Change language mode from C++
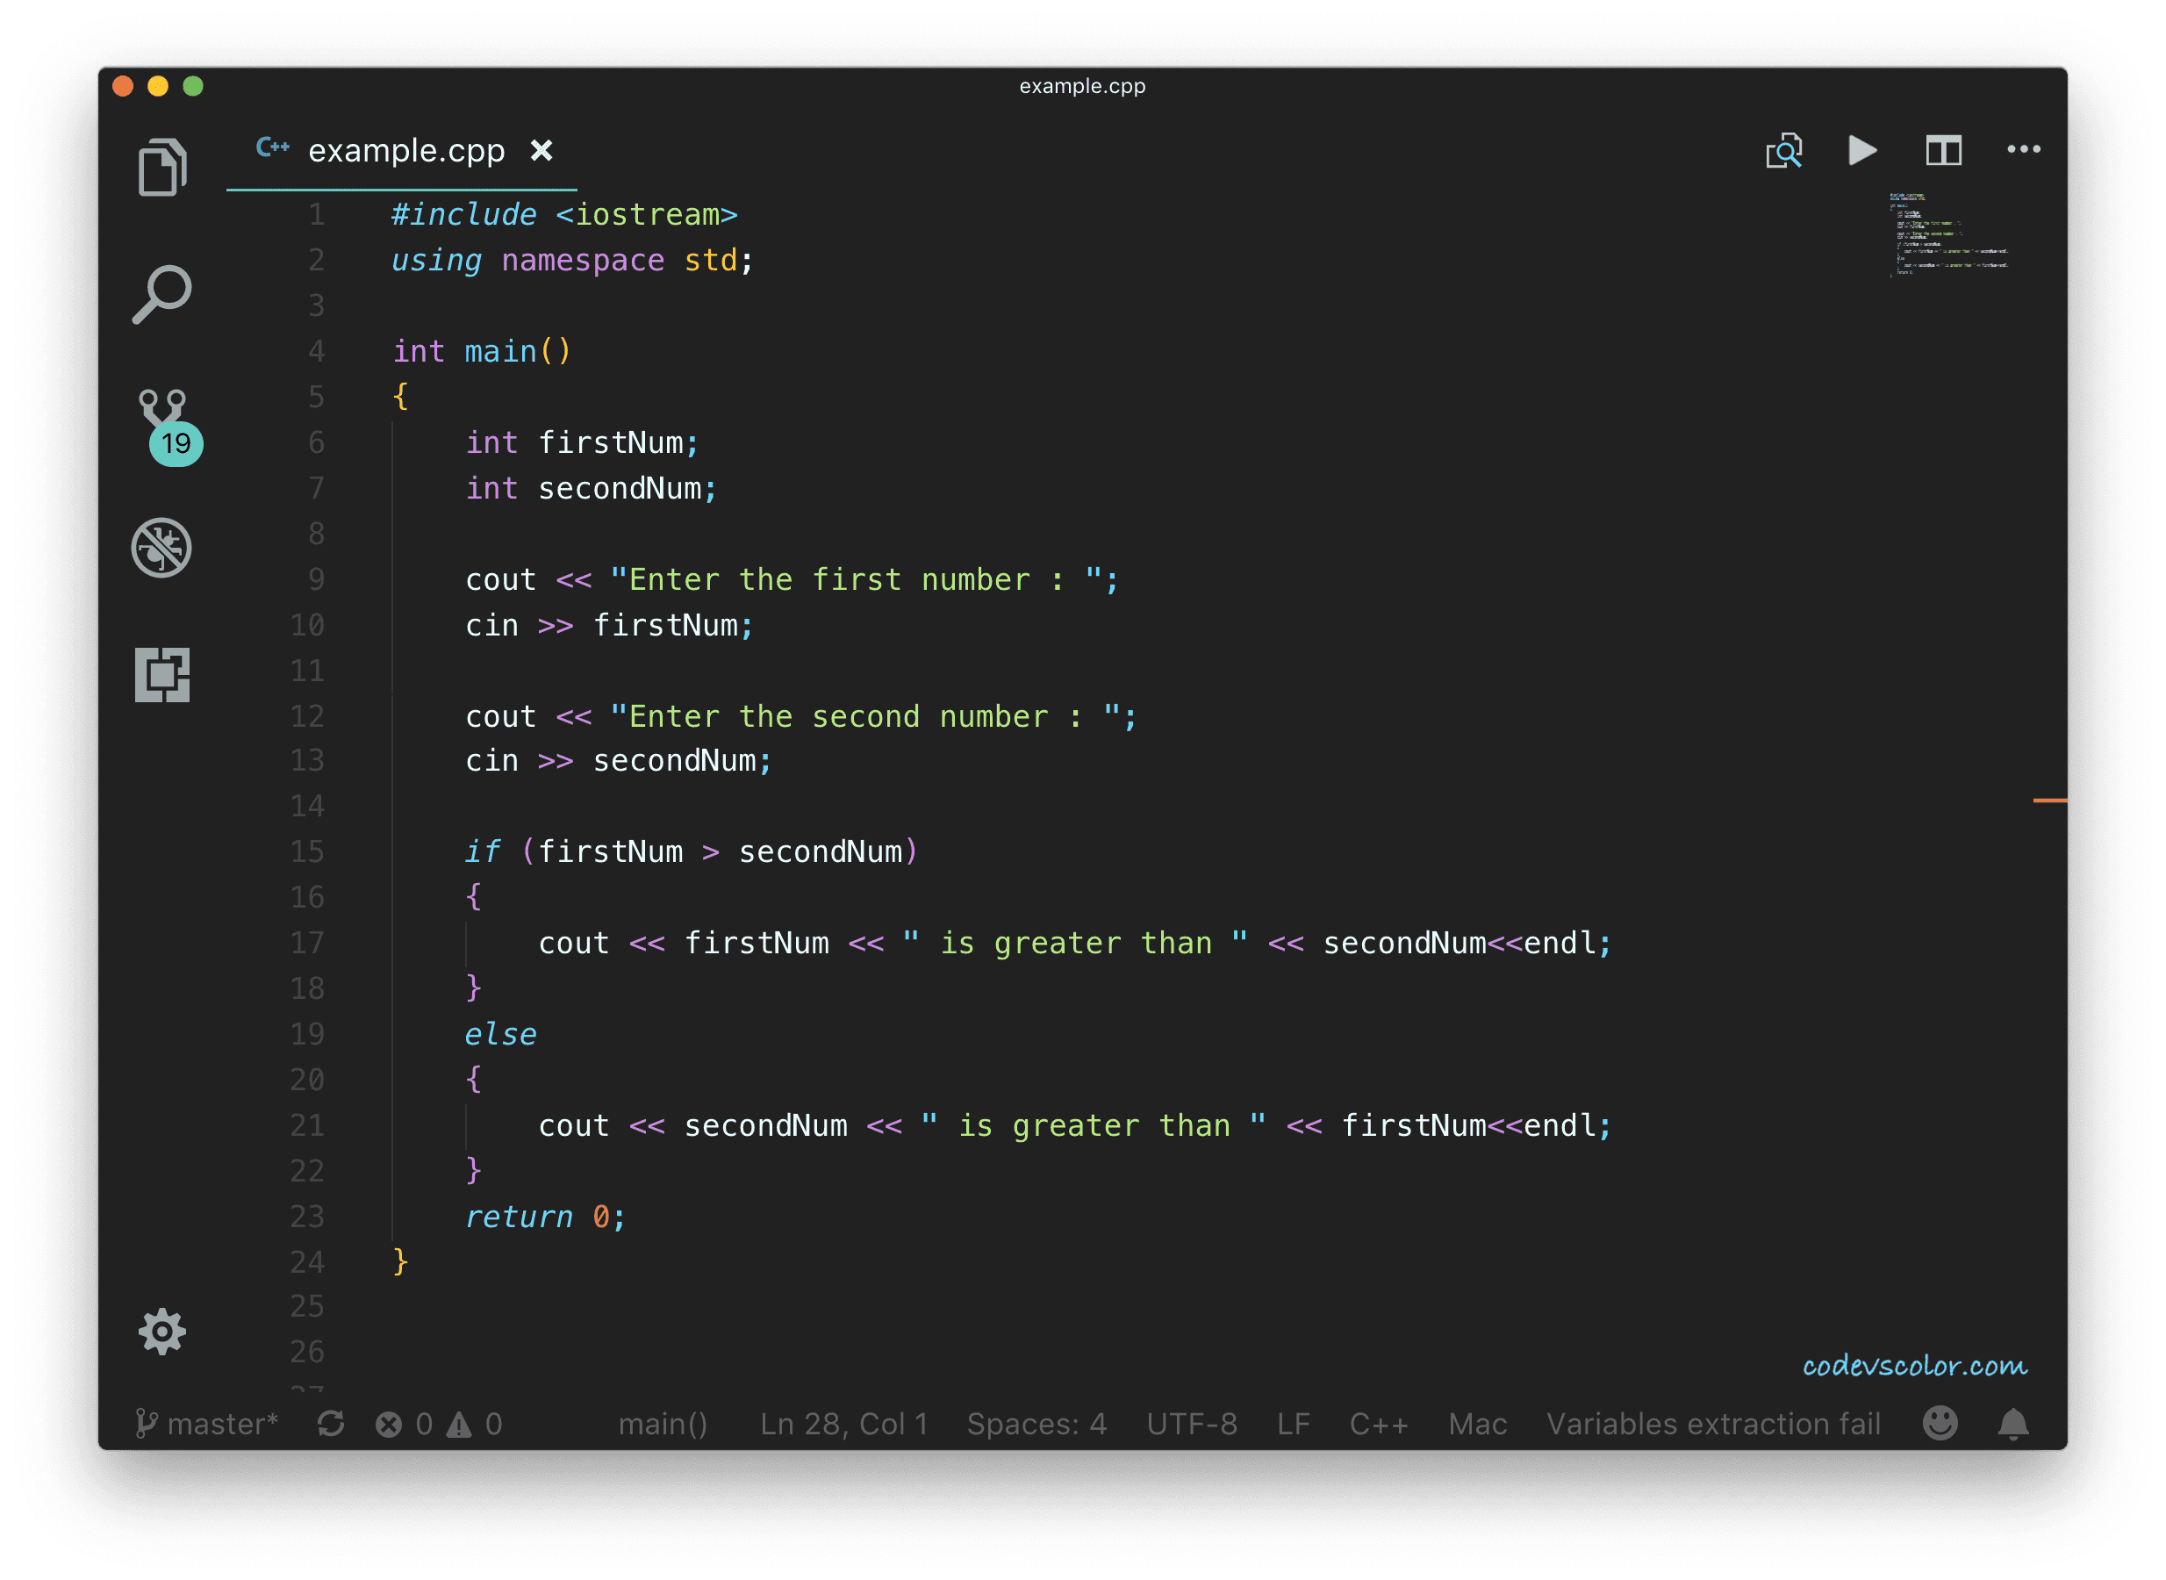The image size is (2166, 1580). [x=1378, y=1424]
